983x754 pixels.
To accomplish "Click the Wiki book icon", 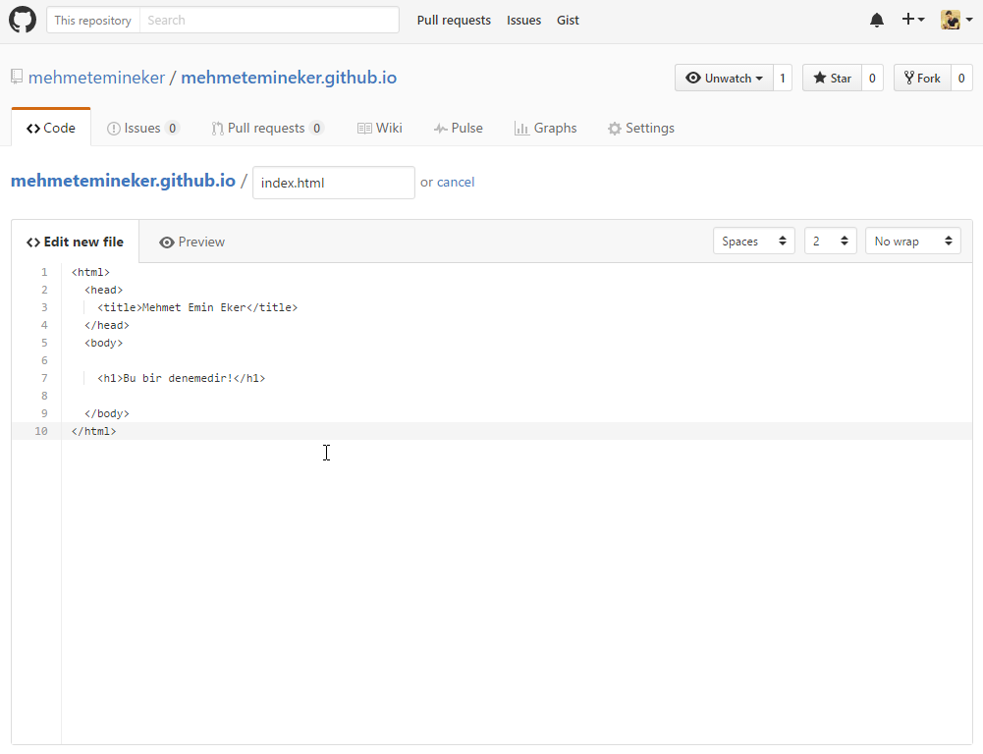I will tap(364, 129).
